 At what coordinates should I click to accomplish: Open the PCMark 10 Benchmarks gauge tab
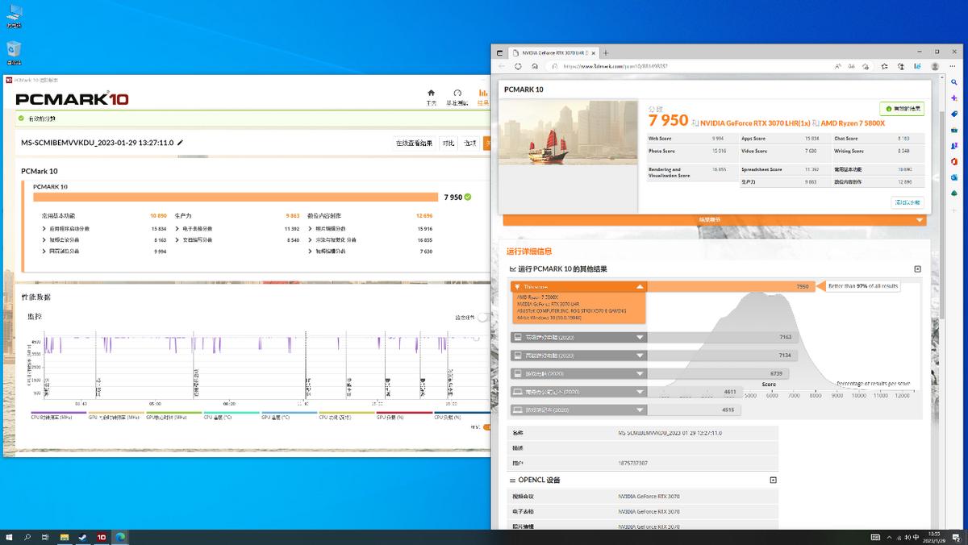point(457,97)
